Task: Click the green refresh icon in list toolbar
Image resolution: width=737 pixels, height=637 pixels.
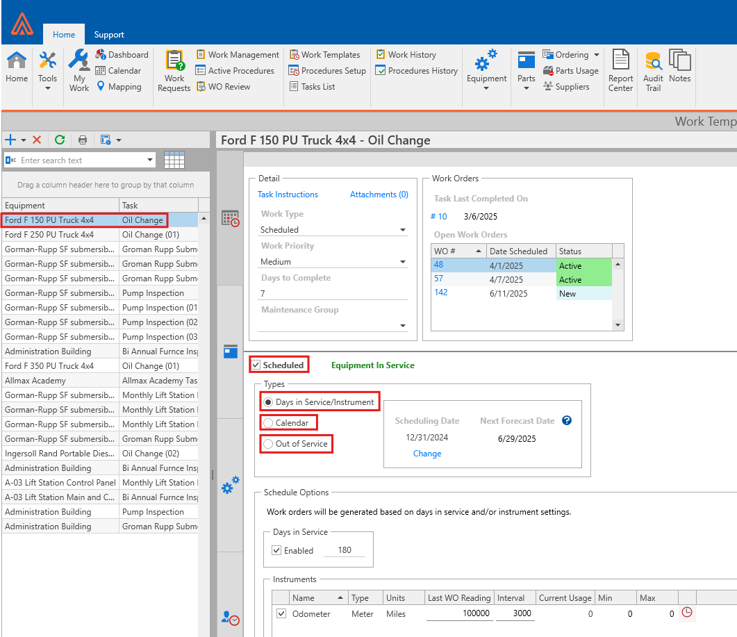Action: (60, 140)
